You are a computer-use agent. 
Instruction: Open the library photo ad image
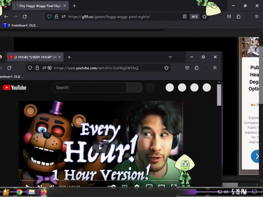[249, 47]
